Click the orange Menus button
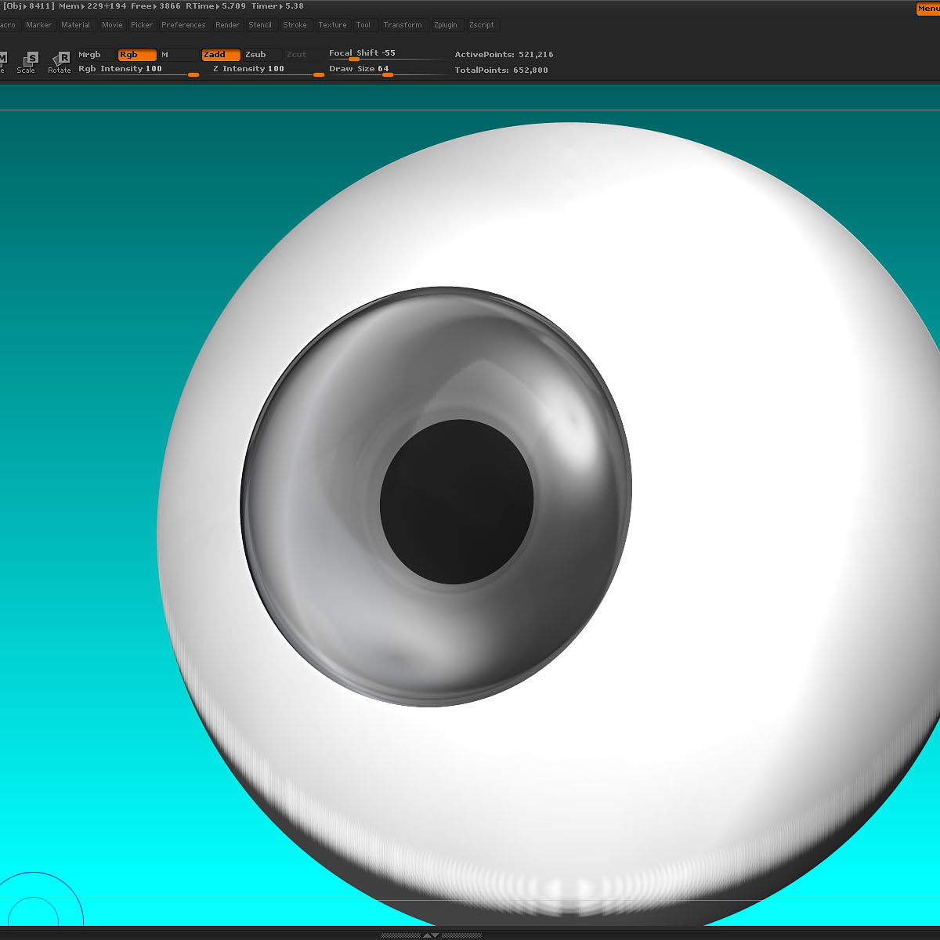Image resolution: width=940 pixels, height=940 pixels. click(x=927, y=9)
